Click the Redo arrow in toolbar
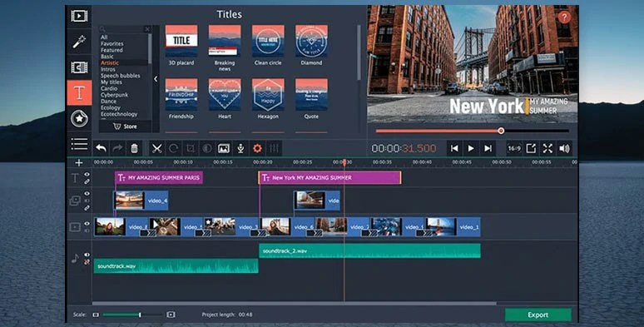This screenshot has height=327, width=644. [118, 148]
